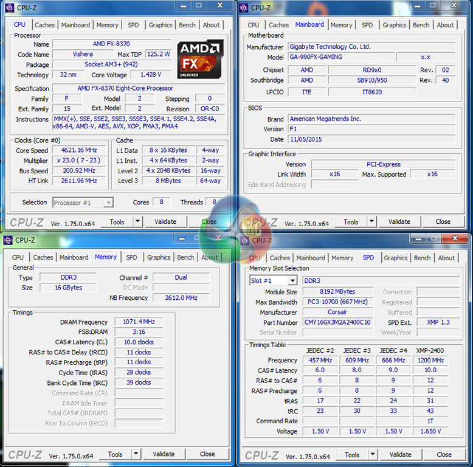The width and height of the screenshot is (473, 467).
Task: Click the motherboard model GA-990FX-GAMING
Action: (341, 57)
